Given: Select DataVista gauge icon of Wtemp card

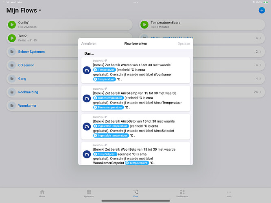Looking at the screenshot, I should (87, 70).
